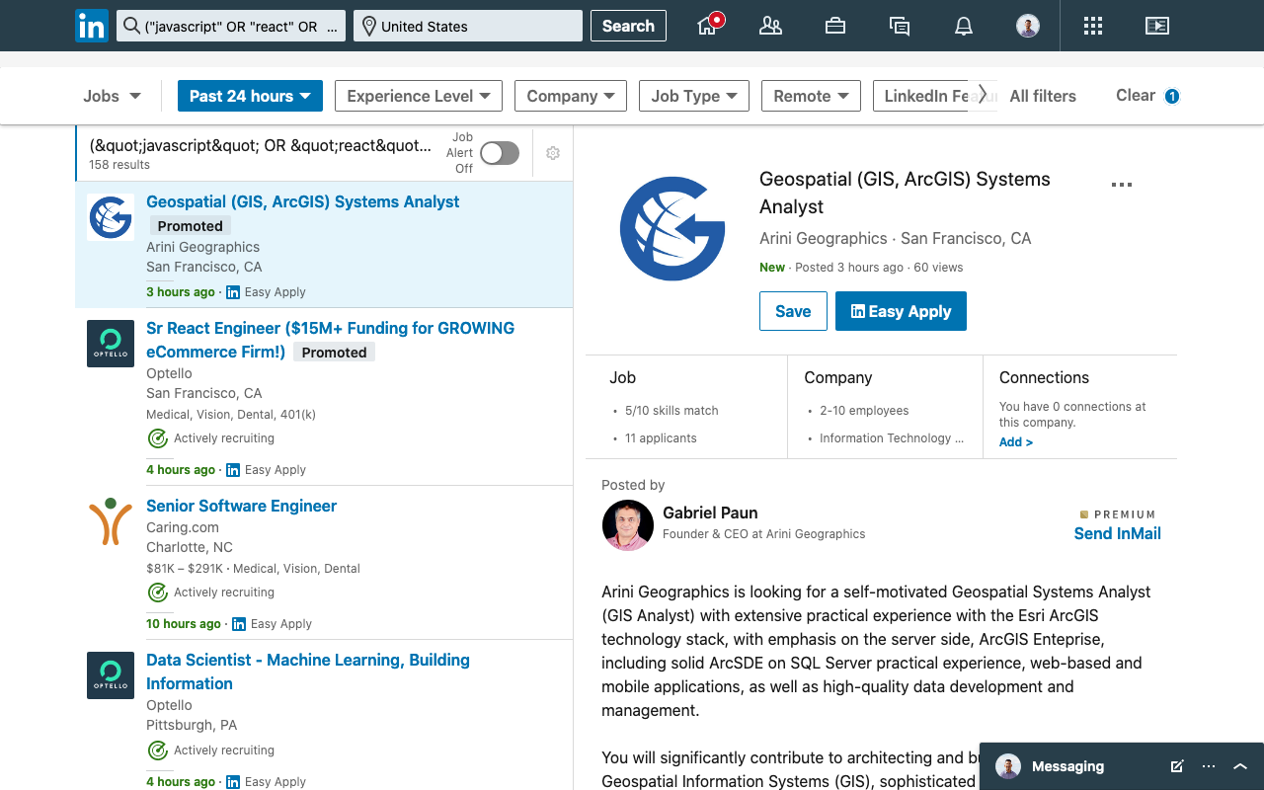Viewport: 1264px width, 790px height.
Task: Click Easy Apply button in detail pane
Action: 901,311
